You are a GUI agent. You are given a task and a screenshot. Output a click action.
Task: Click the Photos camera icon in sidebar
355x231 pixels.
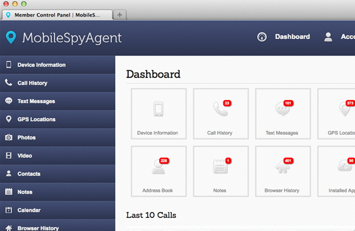pos(9,137)
